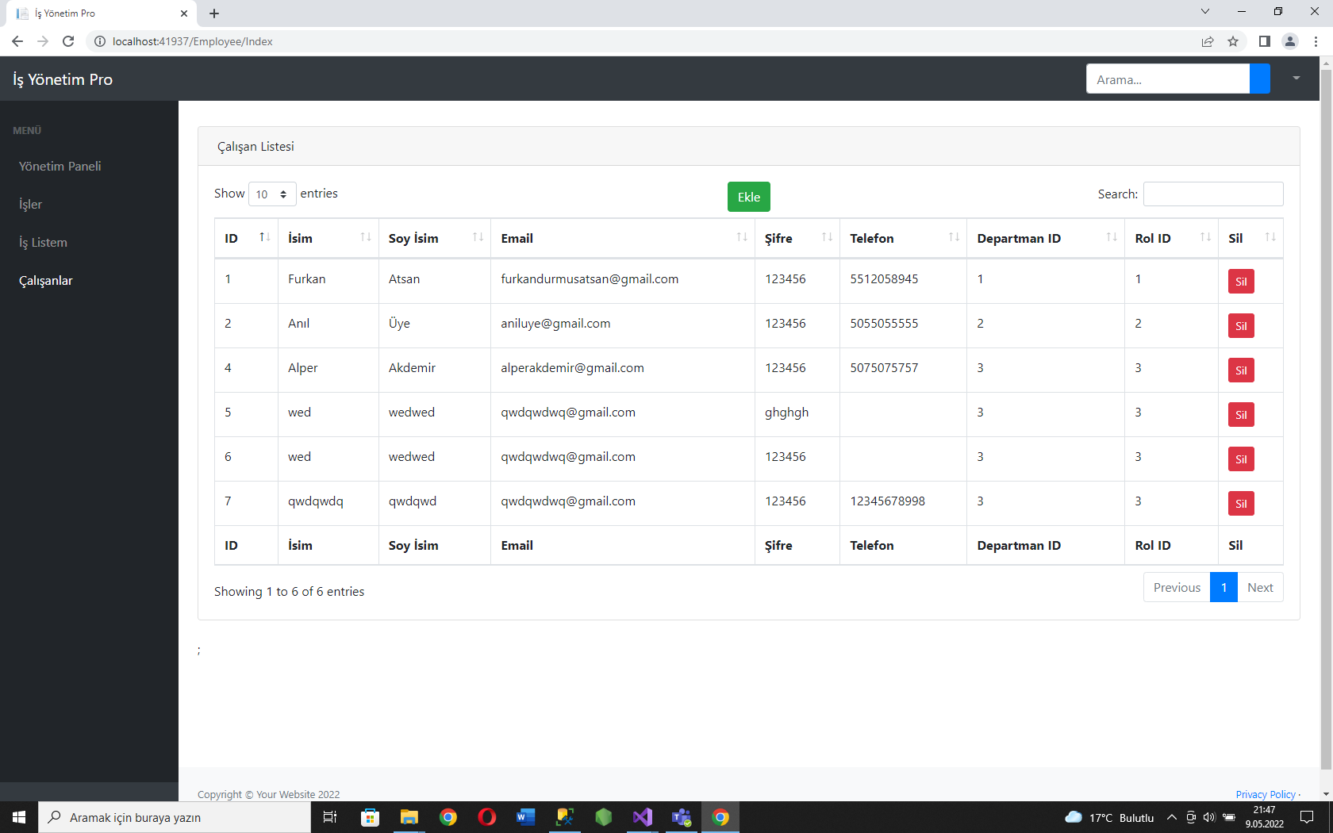
Task: Open a new browser tab
Action: pos(214,13)
